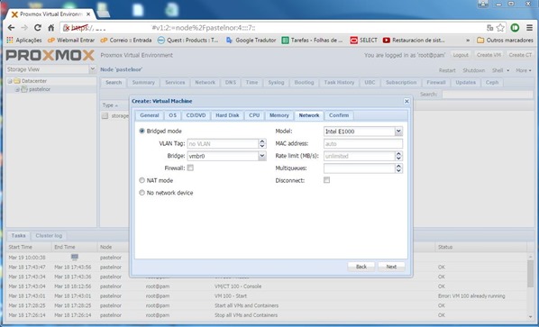Screen dimensions: 539x327
Task: Click the translate page icon in the address bar
Action: pyautogui.click(x=489, y=28)
